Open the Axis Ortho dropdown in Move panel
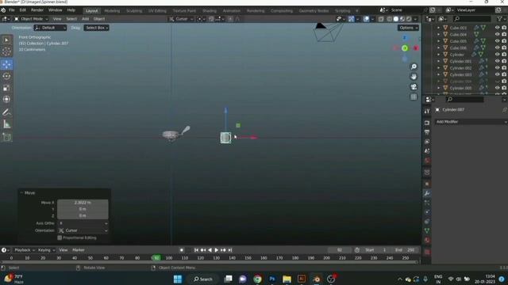Screen dimensions: 508x285 pyautogui.click(x=83, y=223)
